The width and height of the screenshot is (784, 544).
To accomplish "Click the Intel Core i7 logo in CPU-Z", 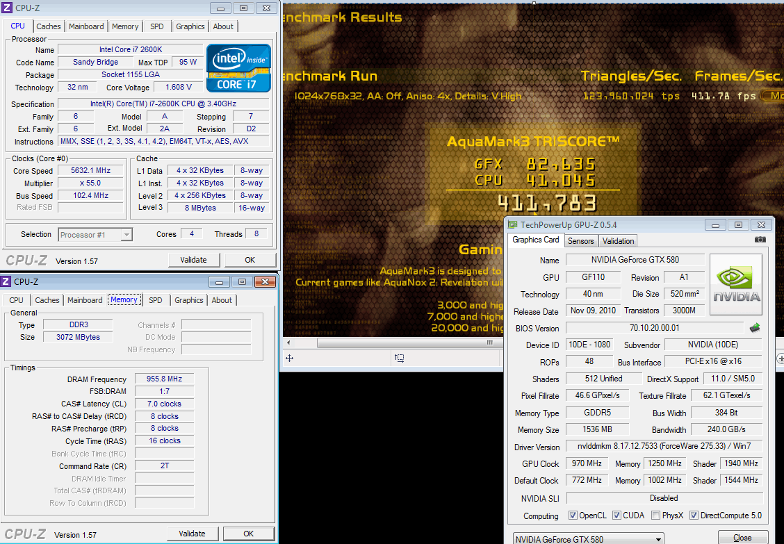I will (238, 68).
